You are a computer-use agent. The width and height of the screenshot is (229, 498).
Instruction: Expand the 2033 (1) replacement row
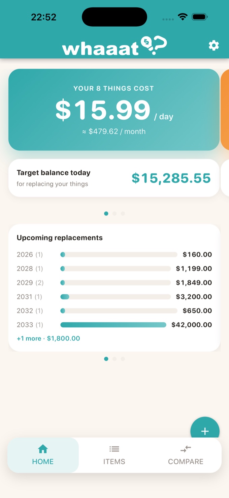click(x=115, y=325)
